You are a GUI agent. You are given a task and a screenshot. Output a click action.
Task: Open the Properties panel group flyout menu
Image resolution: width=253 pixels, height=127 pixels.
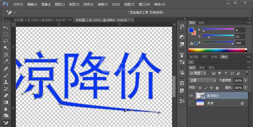(249, 57)
